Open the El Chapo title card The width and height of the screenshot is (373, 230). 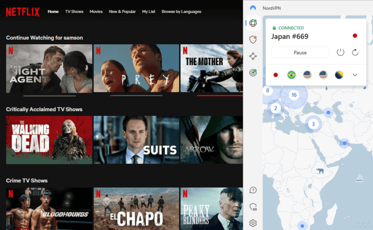tap(136, 209)
